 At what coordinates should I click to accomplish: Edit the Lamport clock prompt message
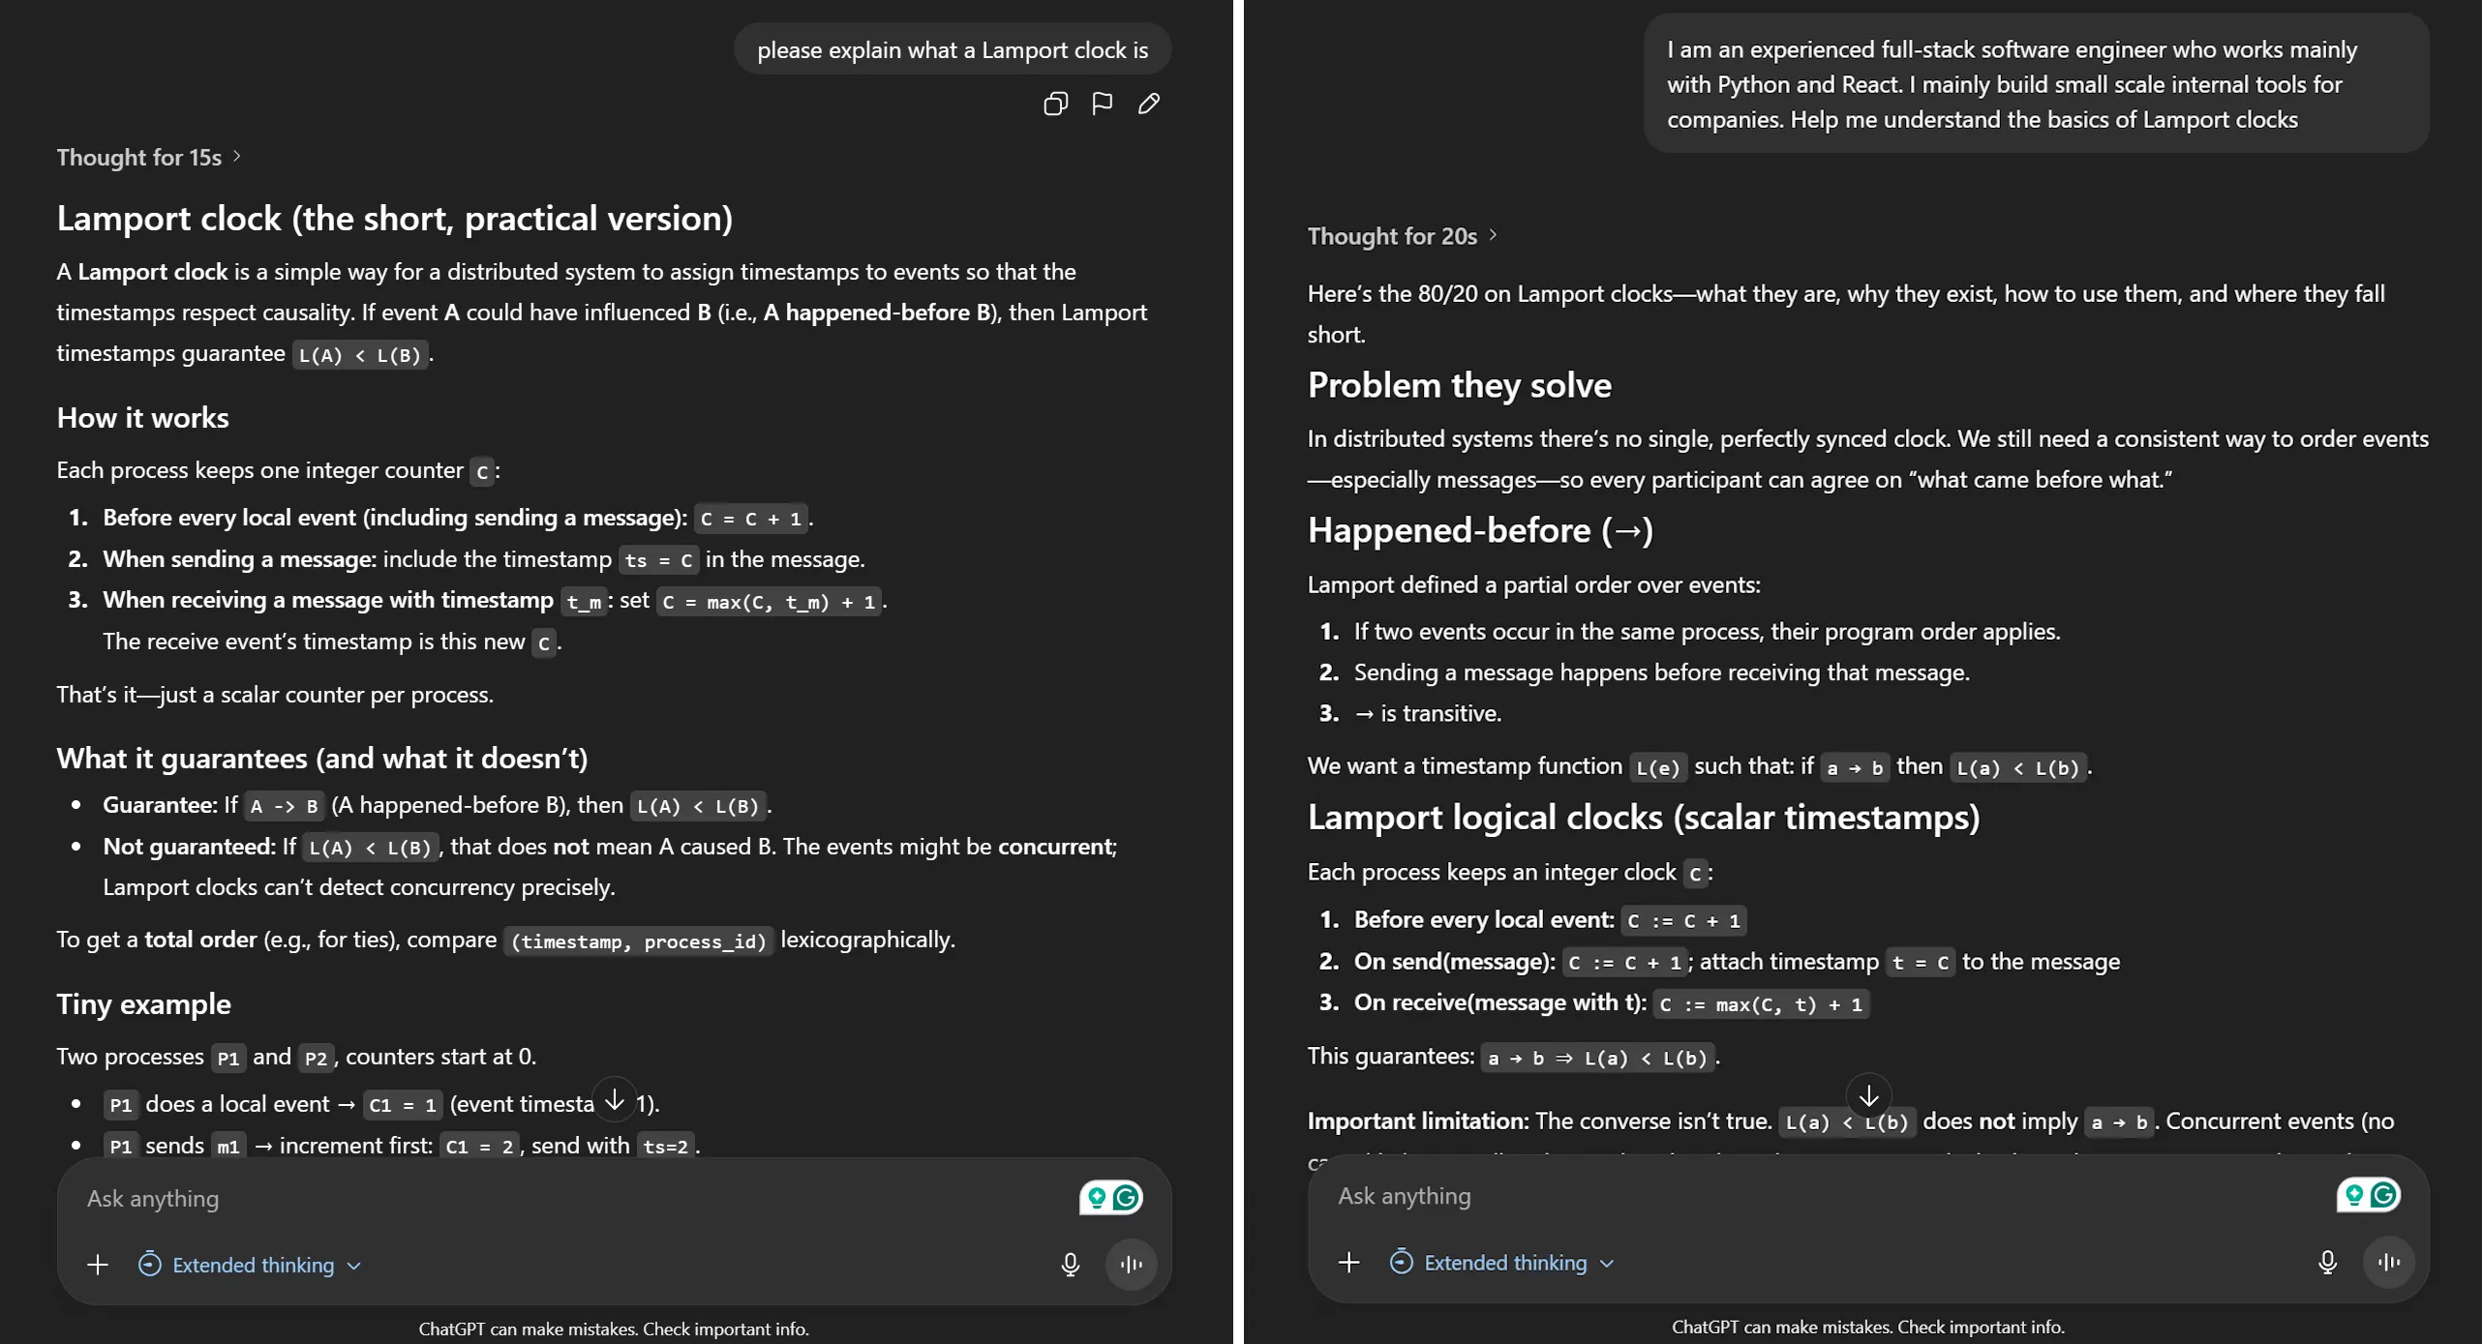point(1149,104)
